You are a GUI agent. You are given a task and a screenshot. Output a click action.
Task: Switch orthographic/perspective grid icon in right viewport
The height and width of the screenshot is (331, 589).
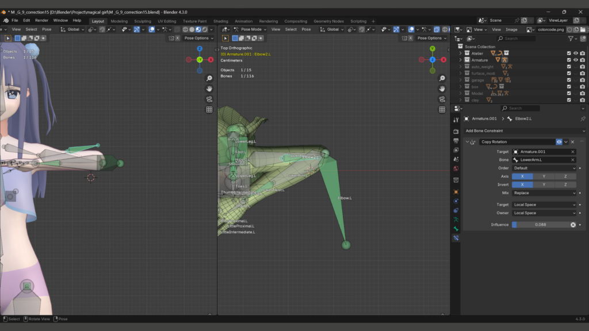click(x=442, y=109)
